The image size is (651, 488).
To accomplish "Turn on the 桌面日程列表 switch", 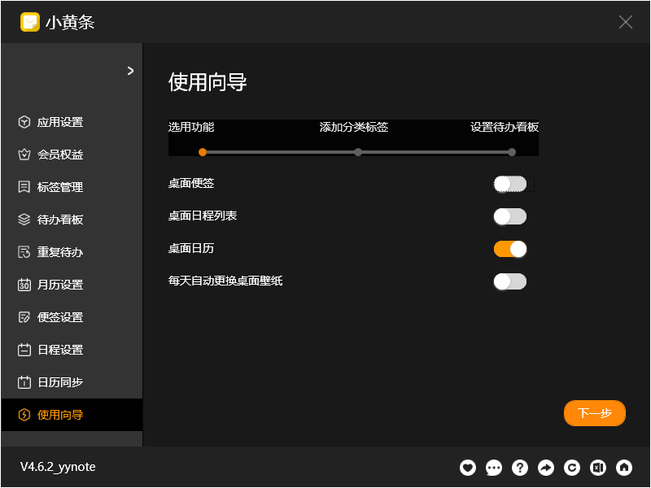I will pos(509,216).
